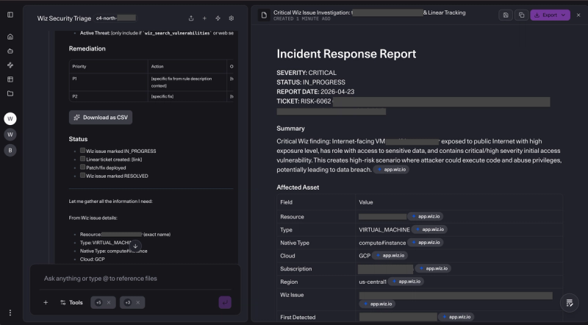Image resolution: width=588 pixels, height=325 pixels.
Task: Click the 'VIRTUAL_MACHINE' value cell
Action: tap(384, 229)
